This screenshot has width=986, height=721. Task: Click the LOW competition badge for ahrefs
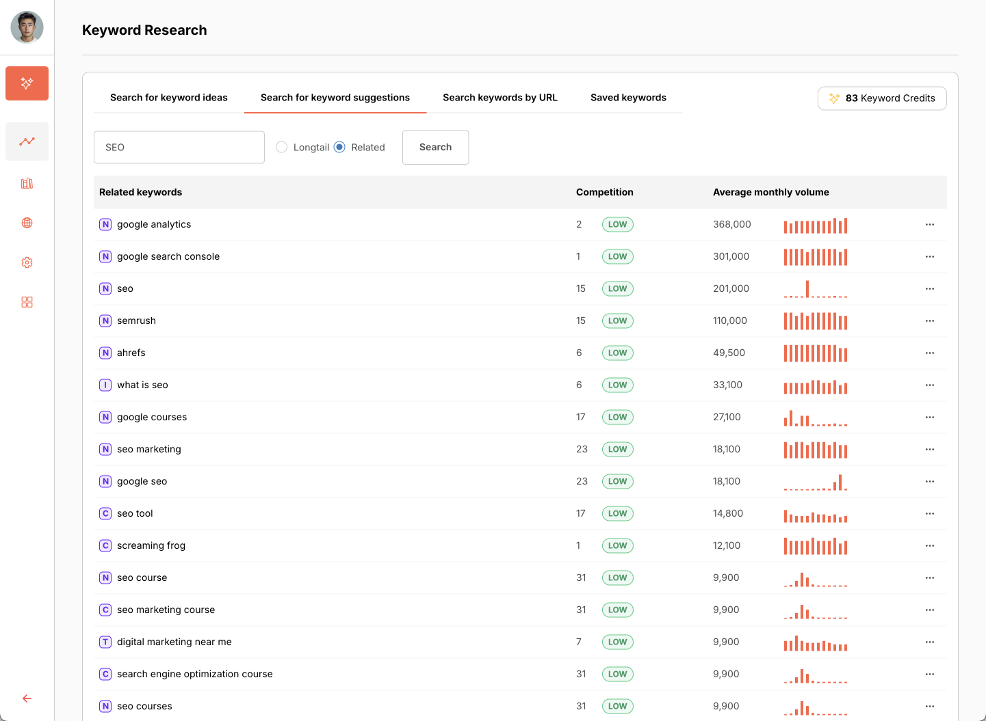click(617, 353)
